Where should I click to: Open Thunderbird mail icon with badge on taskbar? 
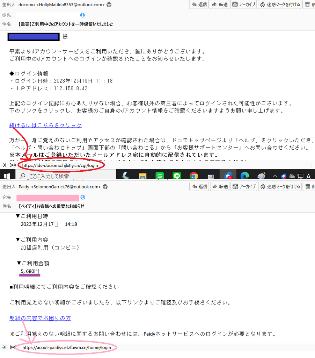click(228, 176)
